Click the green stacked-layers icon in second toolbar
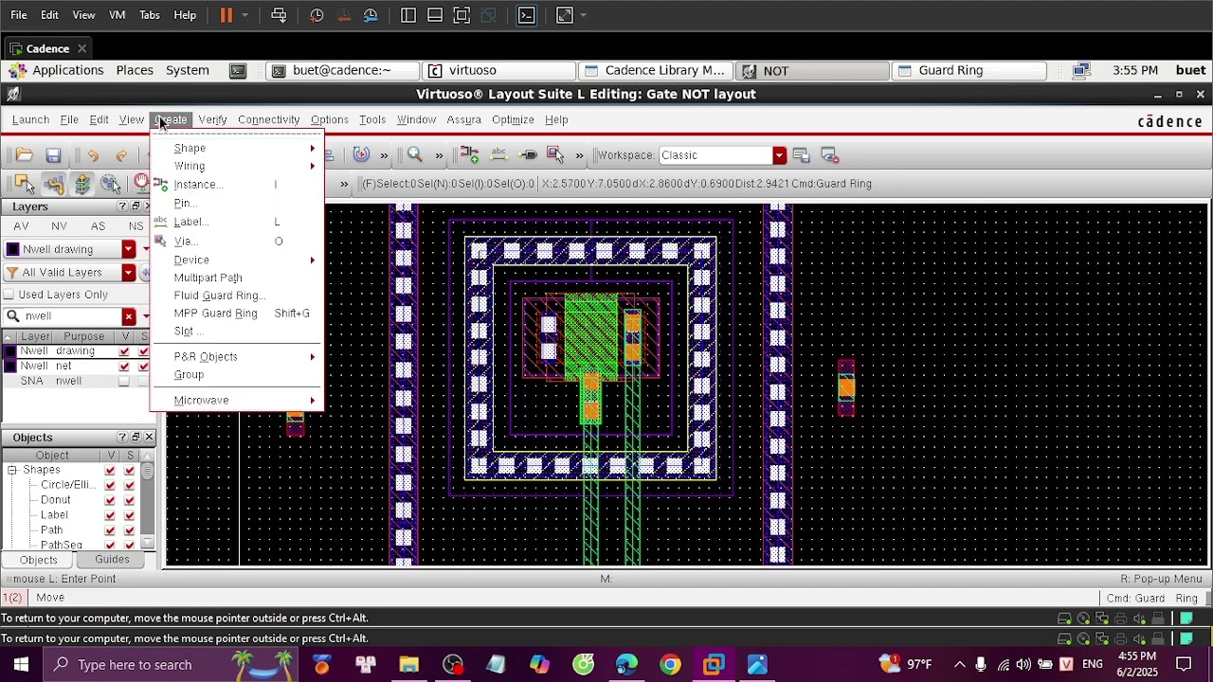The width and height of the screenshot is (1213, 682). pos(82,184)
